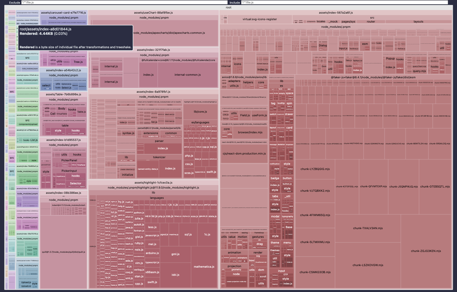
Task: Select the syntax.js block
Action: tap(129, 133)
